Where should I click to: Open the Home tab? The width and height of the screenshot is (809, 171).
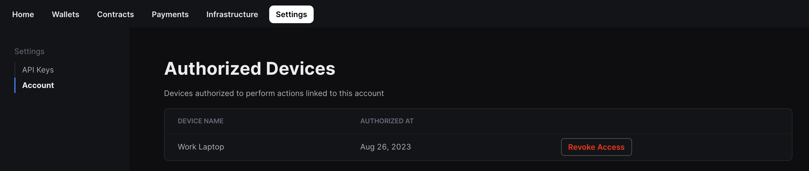pos(23,14)
